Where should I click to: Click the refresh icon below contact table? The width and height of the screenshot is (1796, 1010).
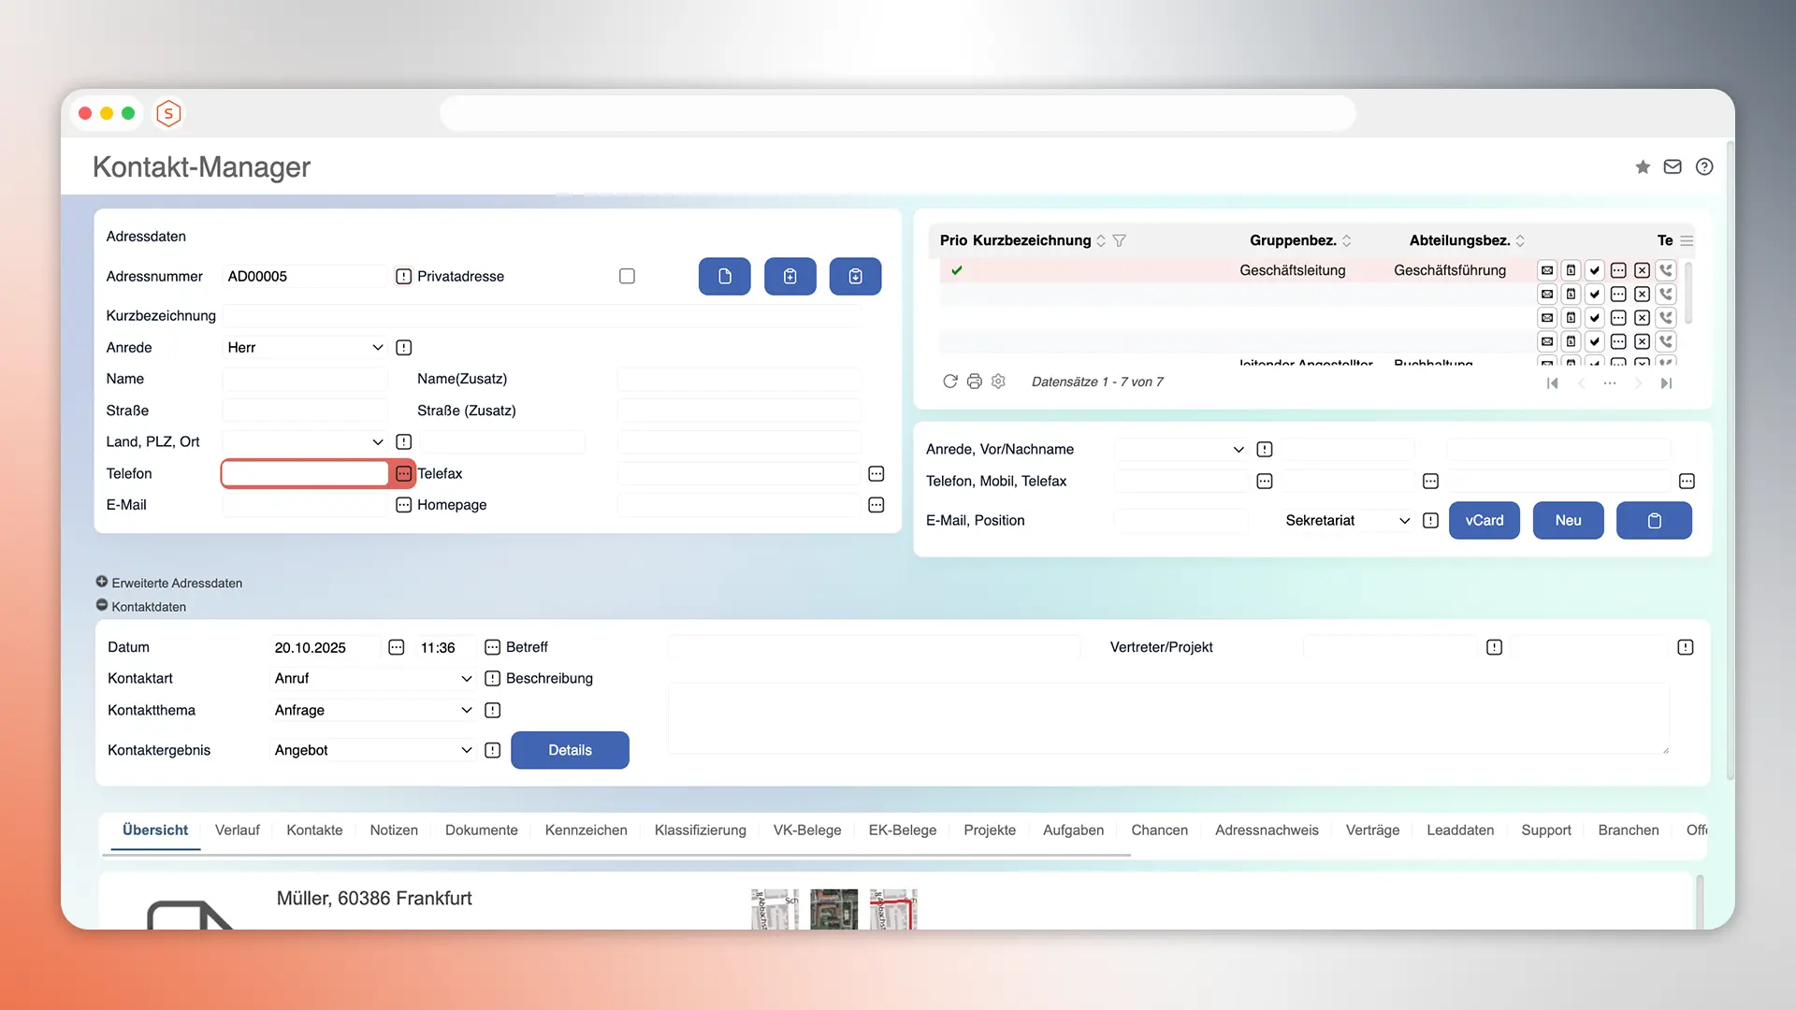(949, 382)
